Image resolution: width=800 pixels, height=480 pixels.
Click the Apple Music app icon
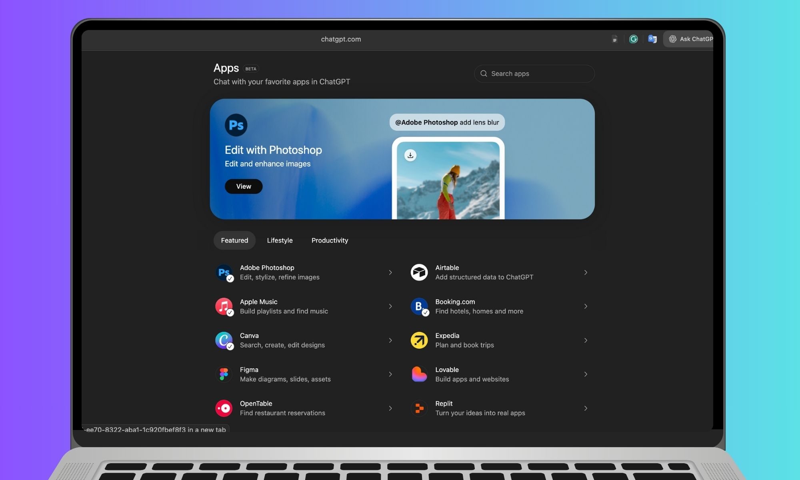point(224,306)
